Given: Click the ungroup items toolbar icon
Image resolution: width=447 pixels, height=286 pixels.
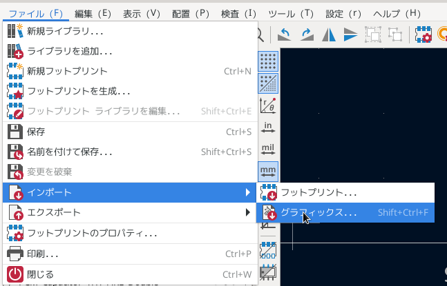Looking at the screenshot, I should tap(395, 34).
